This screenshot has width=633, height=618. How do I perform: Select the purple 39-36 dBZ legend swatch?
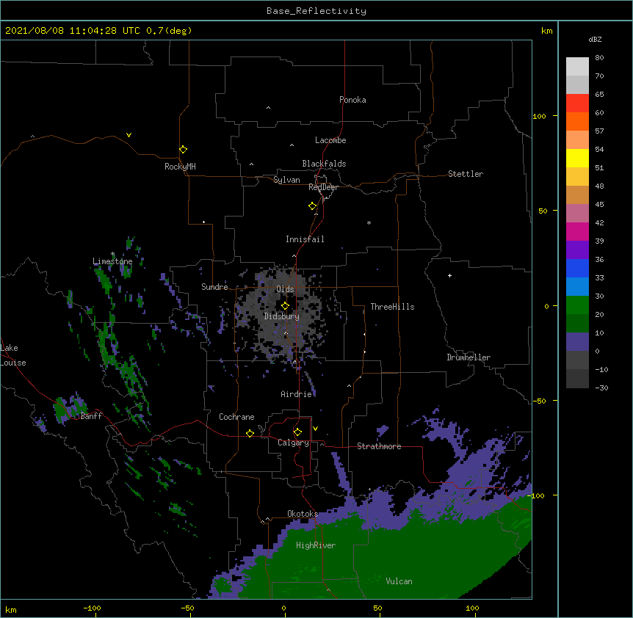coord(577,250)
